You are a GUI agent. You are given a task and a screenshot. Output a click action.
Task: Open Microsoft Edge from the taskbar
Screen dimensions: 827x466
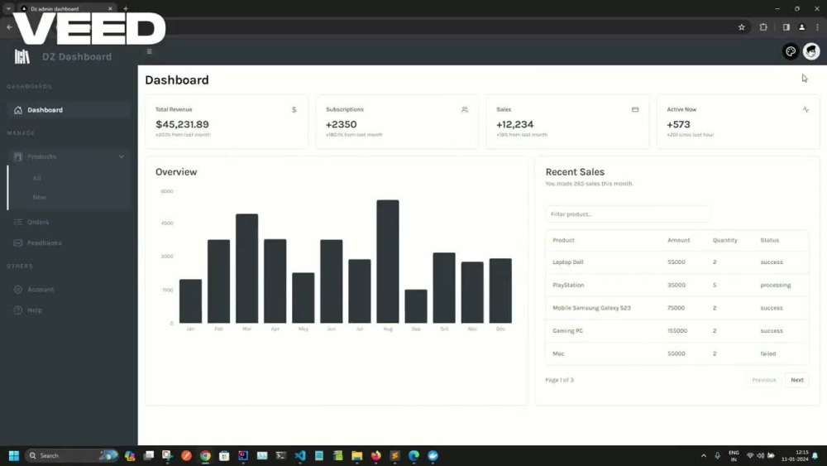pos(414,455)
